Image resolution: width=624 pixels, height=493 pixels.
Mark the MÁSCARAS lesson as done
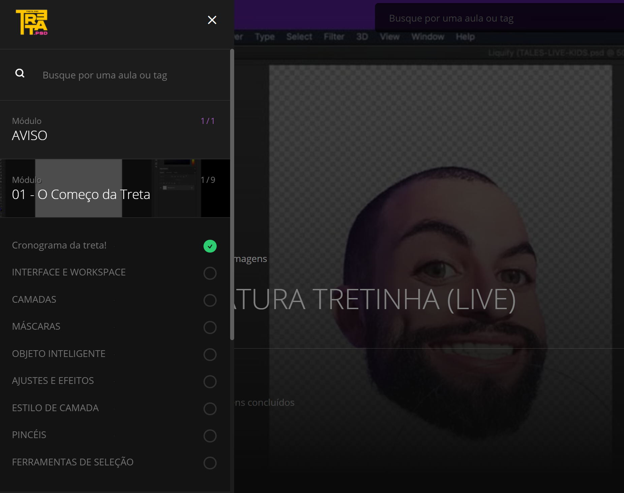pos(210,327)
